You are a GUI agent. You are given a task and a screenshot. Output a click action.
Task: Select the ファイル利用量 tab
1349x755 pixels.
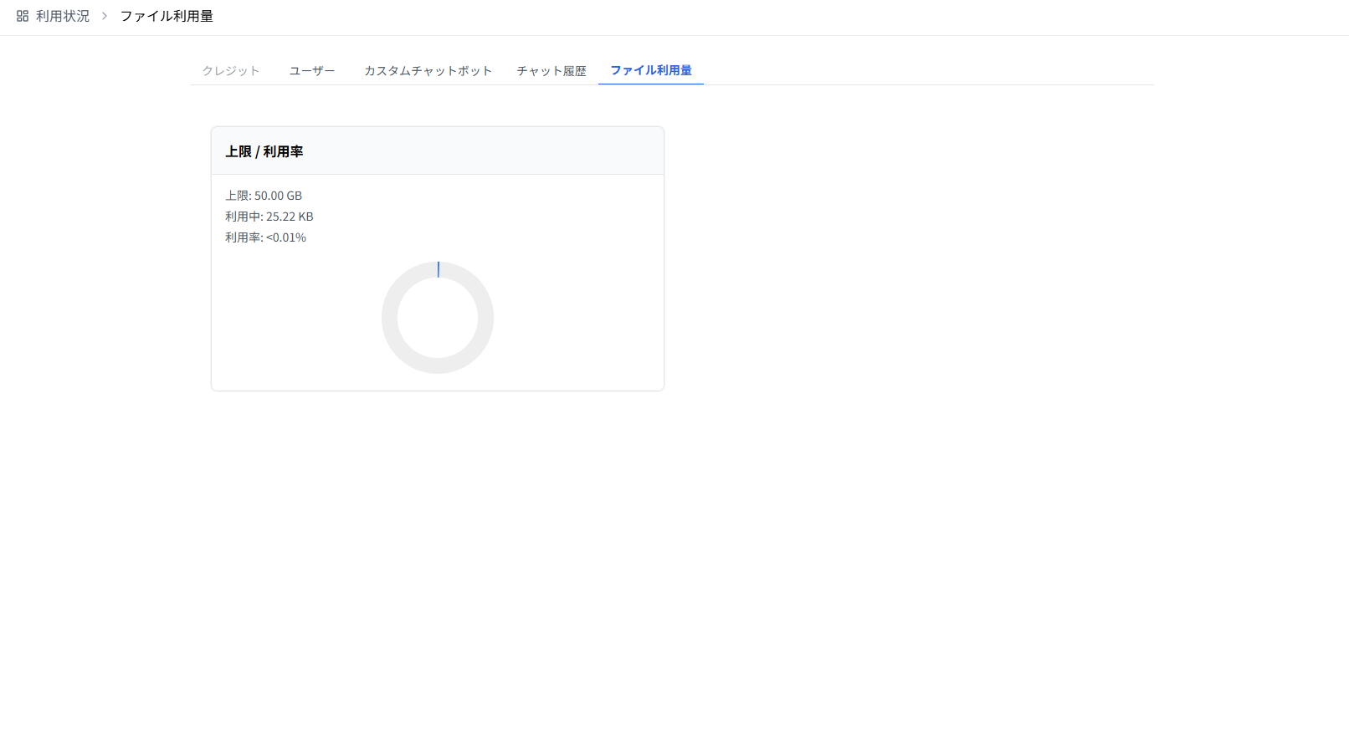(x=651, y=70)
